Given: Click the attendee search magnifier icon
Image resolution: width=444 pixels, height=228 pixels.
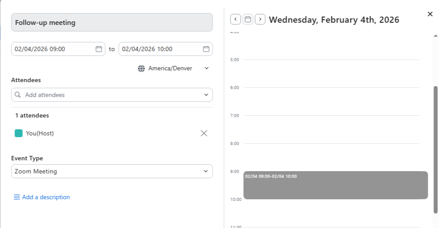Looking at the screenshot, I should (x=18, y=95).
